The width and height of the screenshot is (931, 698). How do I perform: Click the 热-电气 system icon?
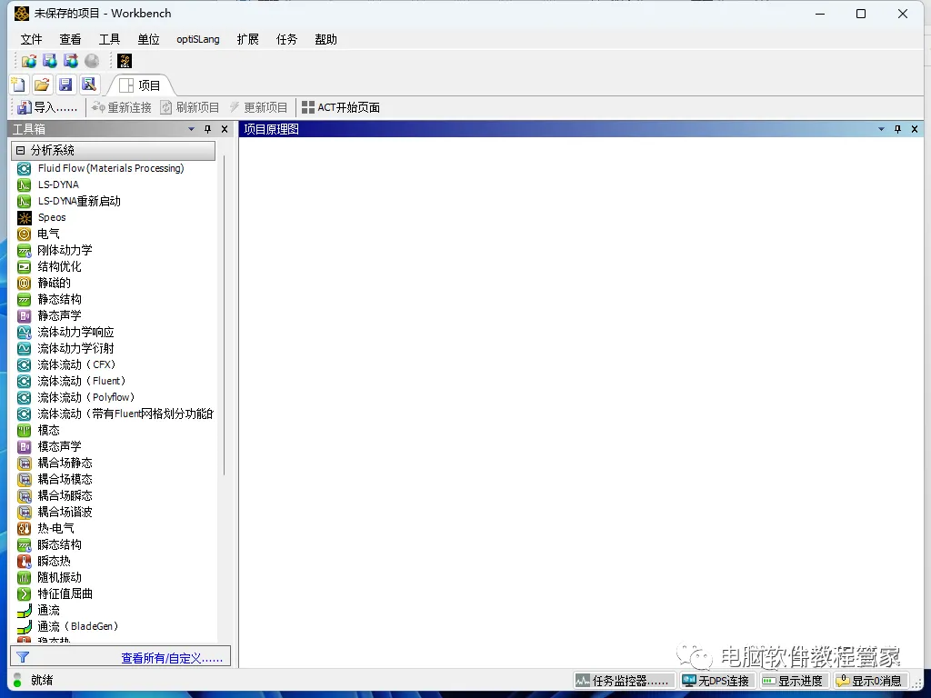24,528
